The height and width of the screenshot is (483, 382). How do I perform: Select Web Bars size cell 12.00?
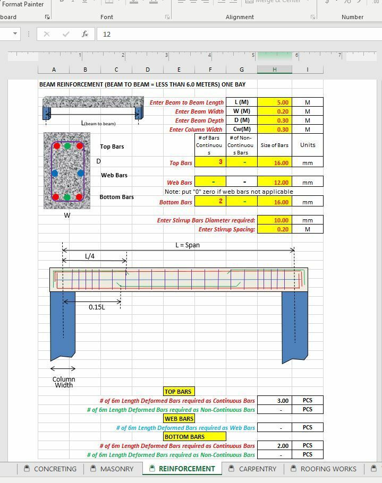pyautogui.click(x=274, y=182)
